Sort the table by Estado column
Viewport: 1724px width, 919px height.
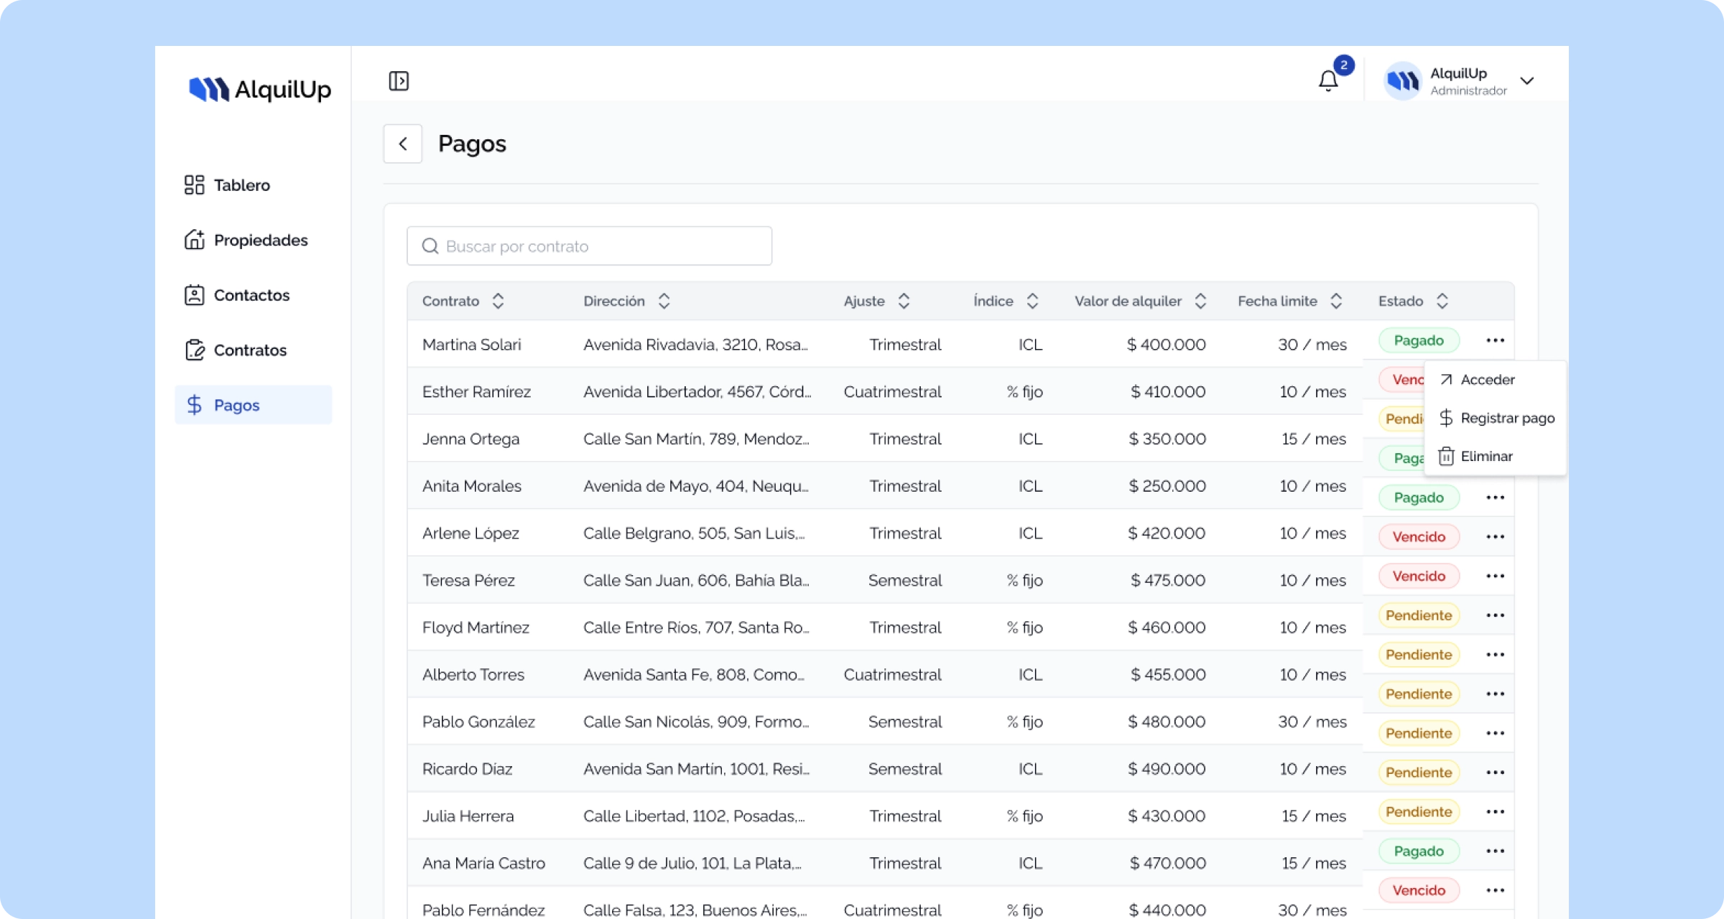coord(1442,301)
